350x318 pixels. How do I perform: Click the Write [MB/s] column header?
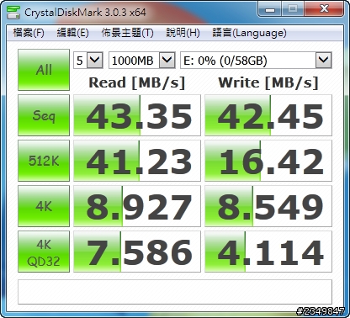point(268,82)
